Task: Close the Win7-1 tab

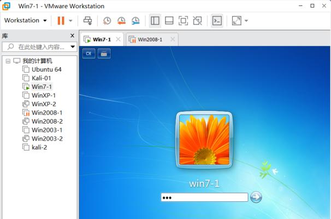Action: coord(119,39)
